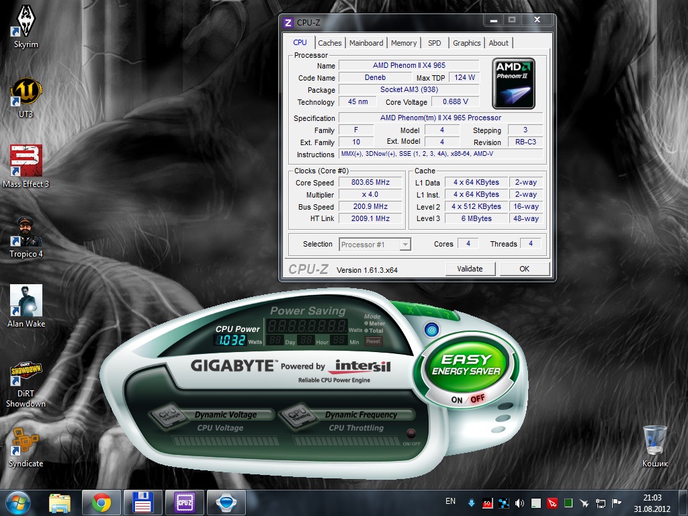Toggle the CPU Throttling ON/OFF button

pyautogui.click(x=411, y=434)
